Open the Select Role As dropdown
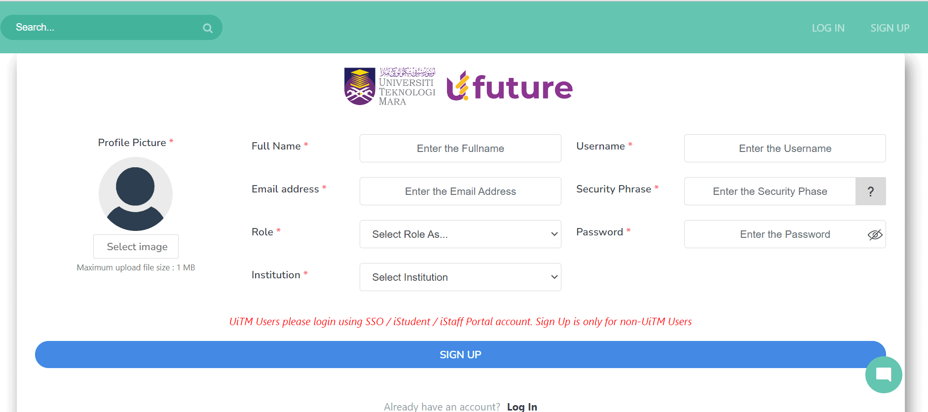 click(460, 234)
